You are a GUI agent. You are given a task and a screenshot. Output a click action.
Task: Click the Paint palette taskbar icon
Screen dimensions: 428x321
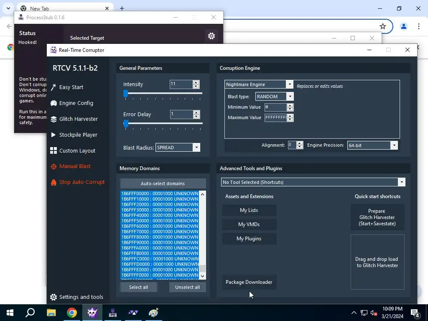pos(153,313)
